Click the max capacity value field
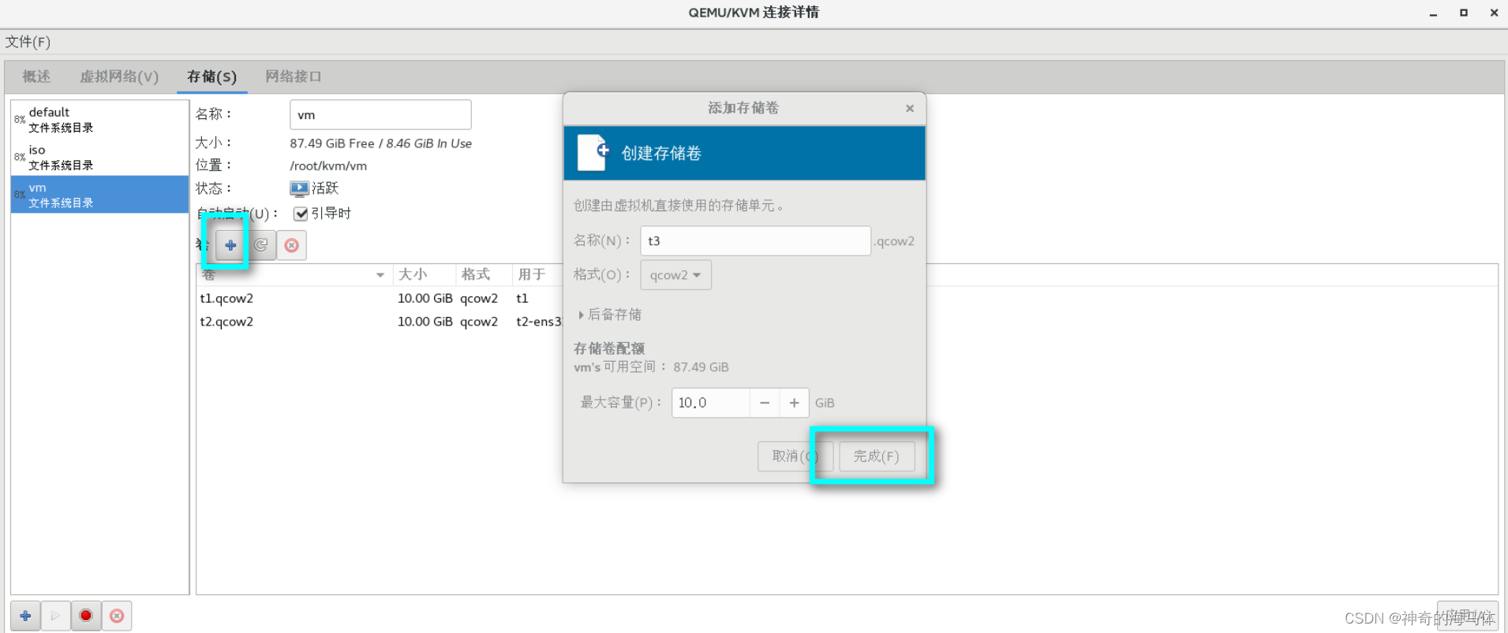 click(x=710, y=403)
